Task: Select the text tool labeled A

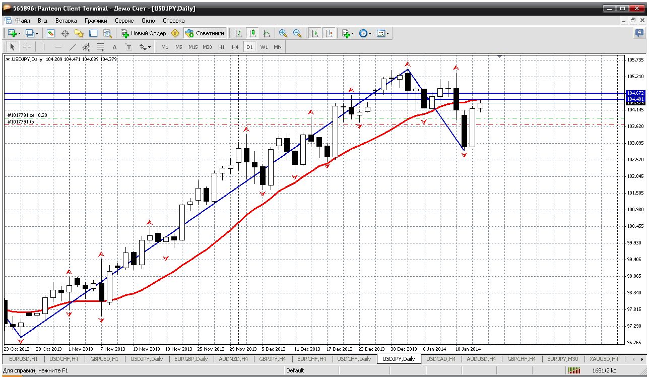Action: pyautogui.click(x=114, y=47)
